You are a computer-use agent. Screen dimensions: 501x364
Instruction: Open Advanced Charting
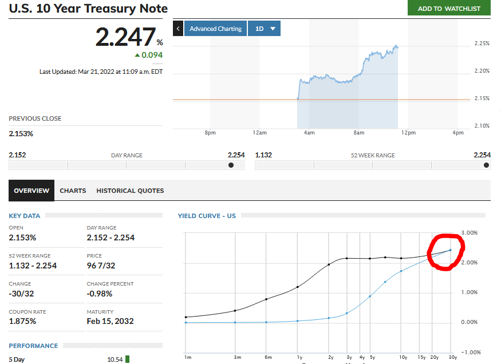(216, 29)
